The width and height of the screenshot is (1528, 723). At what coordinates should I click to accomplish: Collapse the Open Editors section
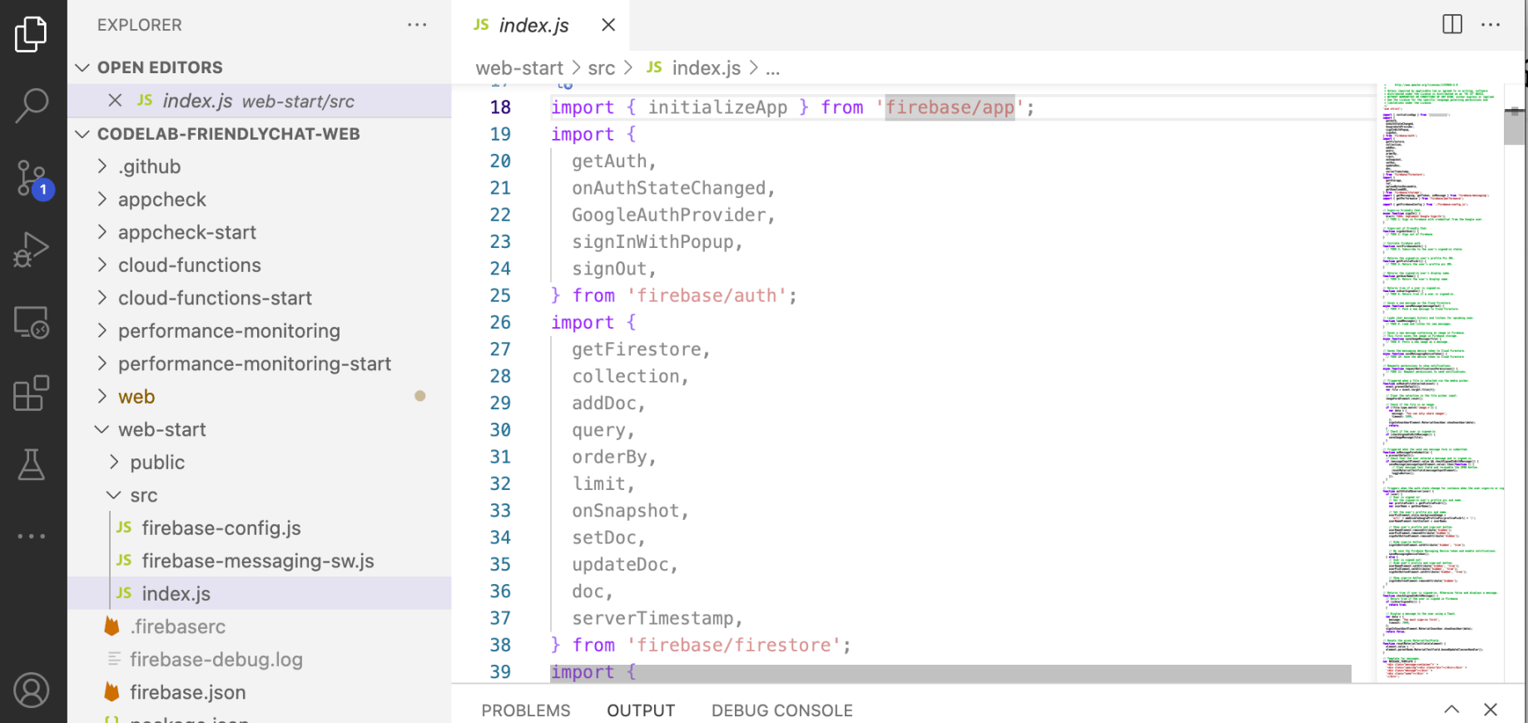[x=82, y=67]
